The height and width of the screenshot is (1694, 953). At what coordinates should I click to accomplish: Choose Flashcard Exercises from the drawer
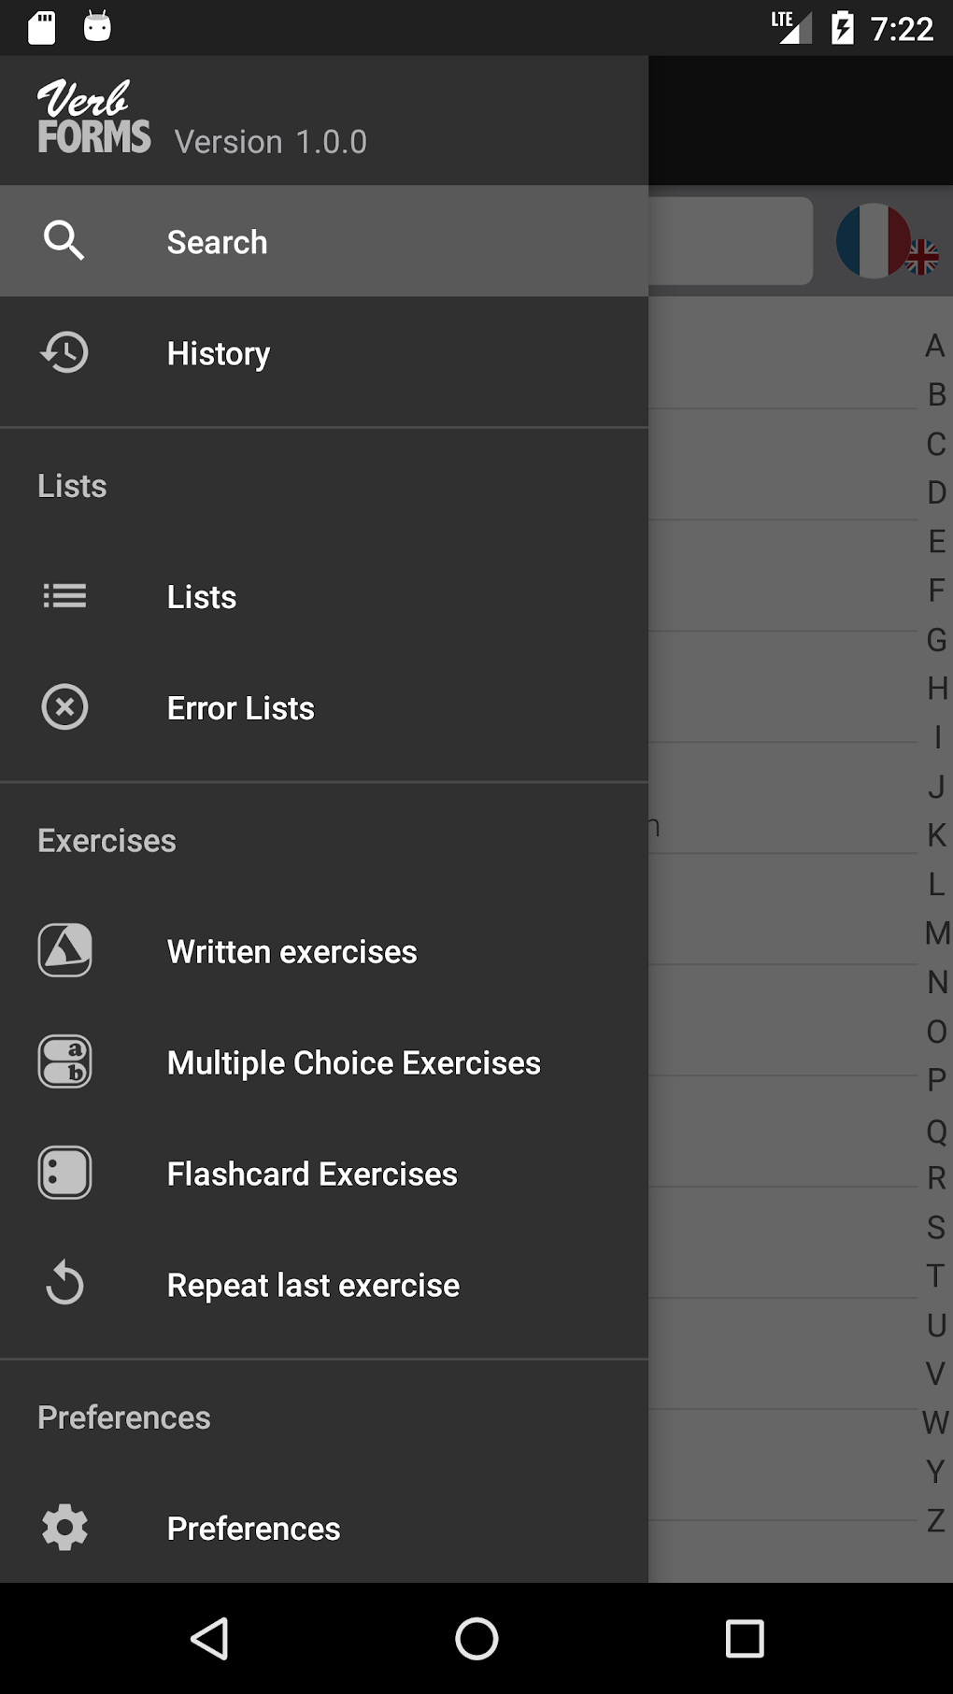[x=312, y=1174]
